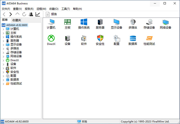Open the 查看(V) menu
The height and width of the screenshot is (124, 180).
pos(17,9)
